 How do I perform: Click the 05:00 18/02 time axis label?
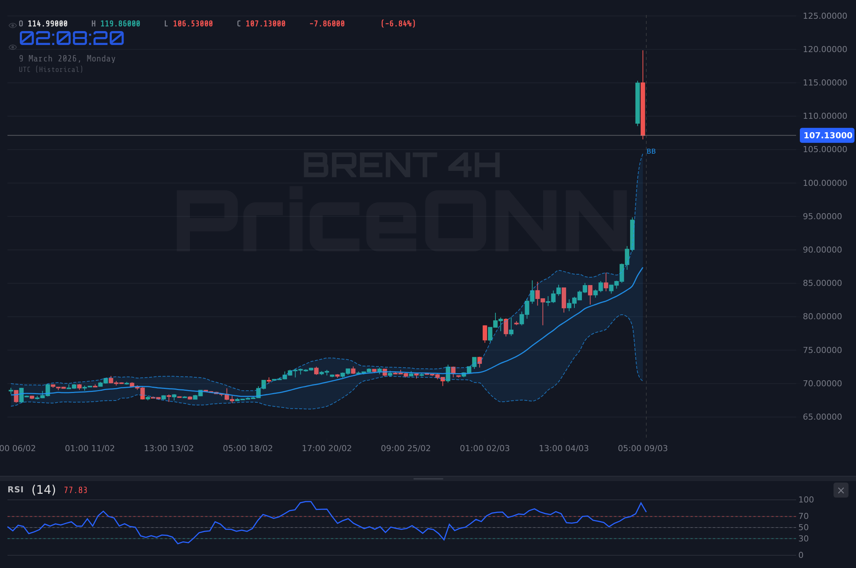pyautogui.click(x=248, y=448)
